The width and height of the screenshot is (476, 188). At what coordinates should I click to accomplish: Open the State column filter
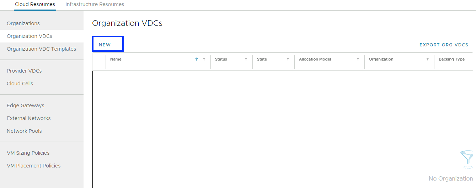[288, 59]
